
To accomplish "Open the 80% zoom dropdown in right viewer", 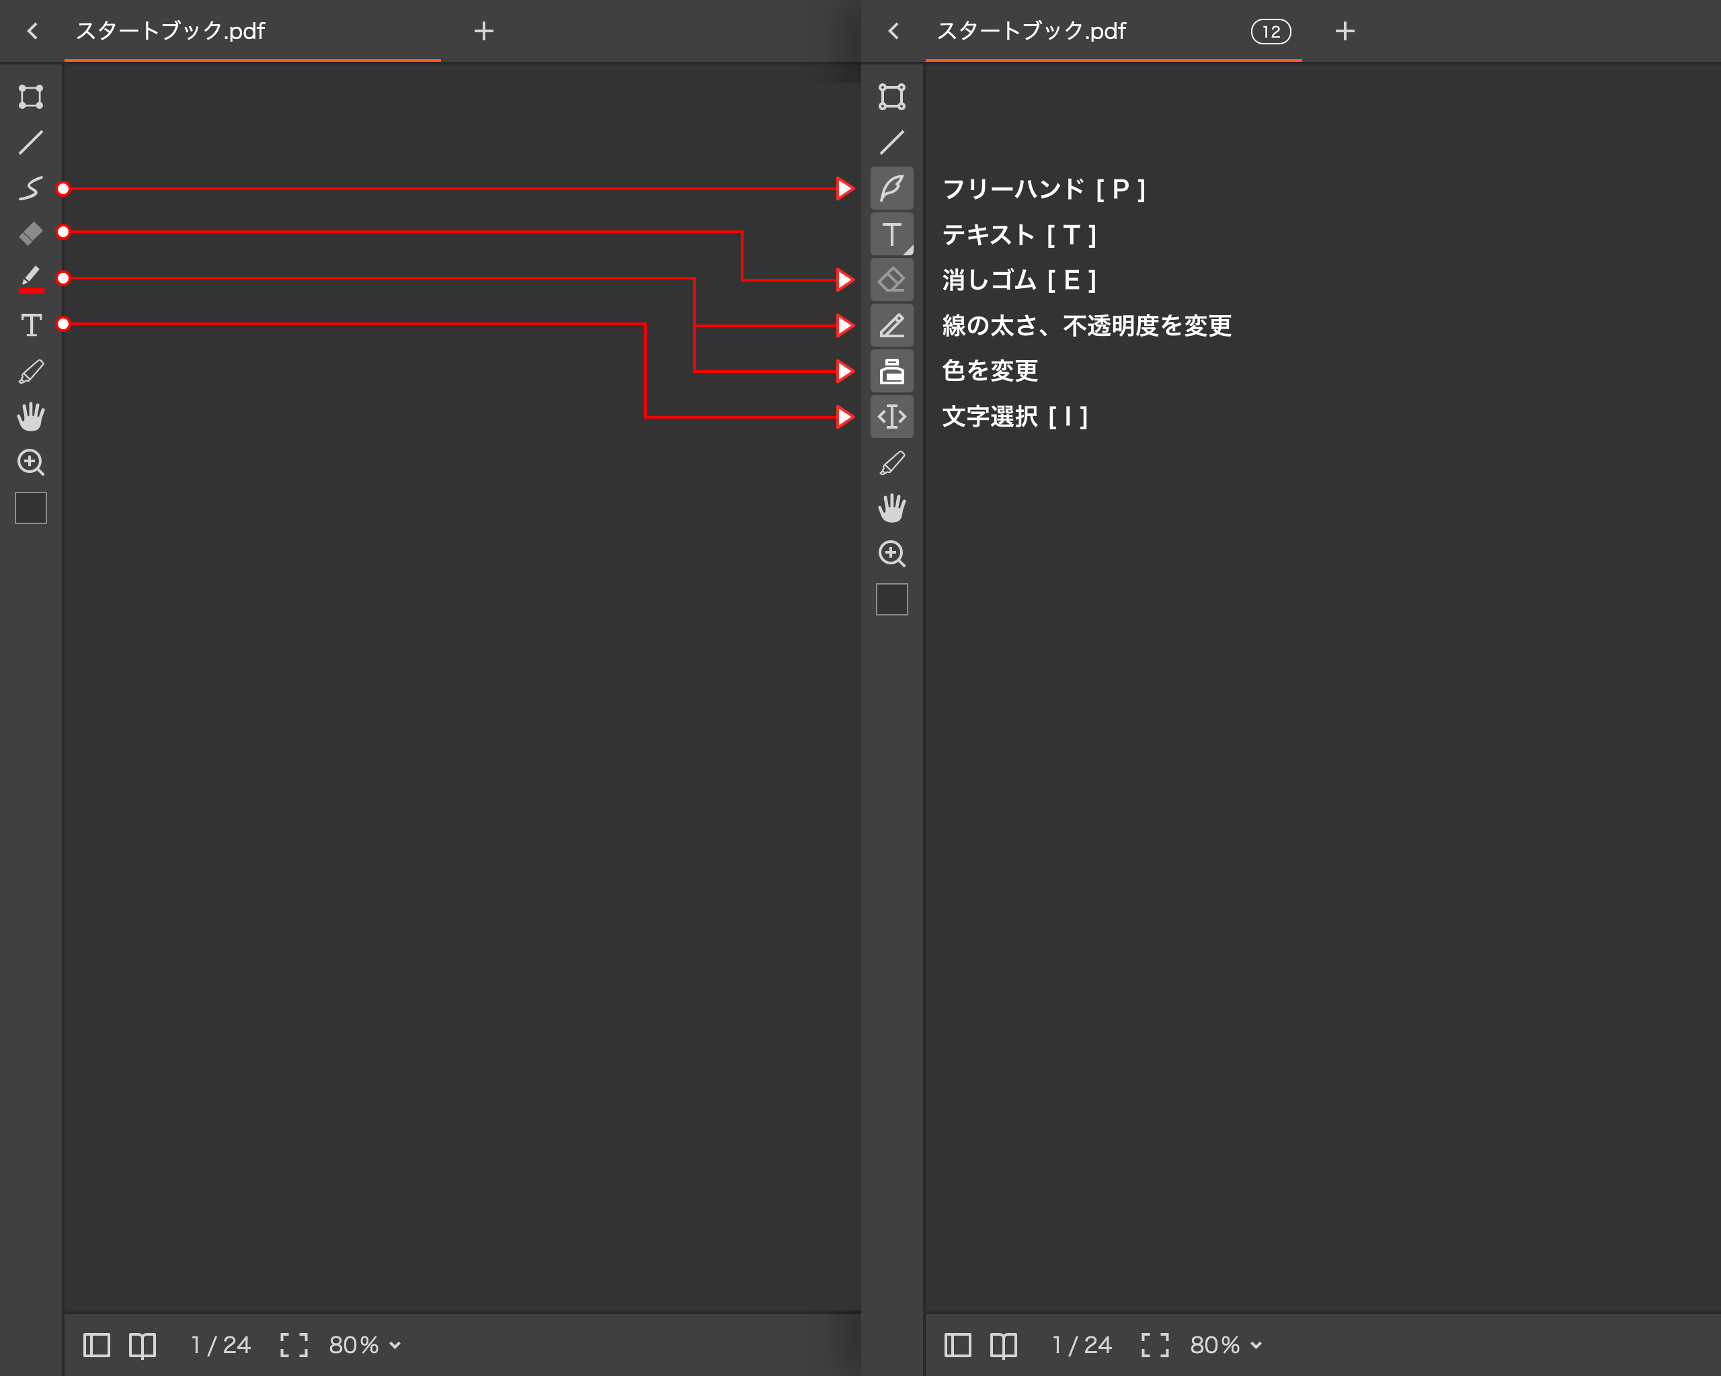I will coord(1226,1345).
